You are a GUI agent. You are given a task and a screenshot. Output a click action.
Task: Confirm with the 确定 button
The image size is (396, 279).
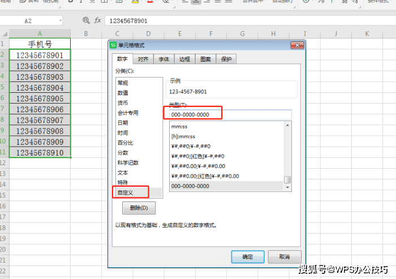point(248,256)
